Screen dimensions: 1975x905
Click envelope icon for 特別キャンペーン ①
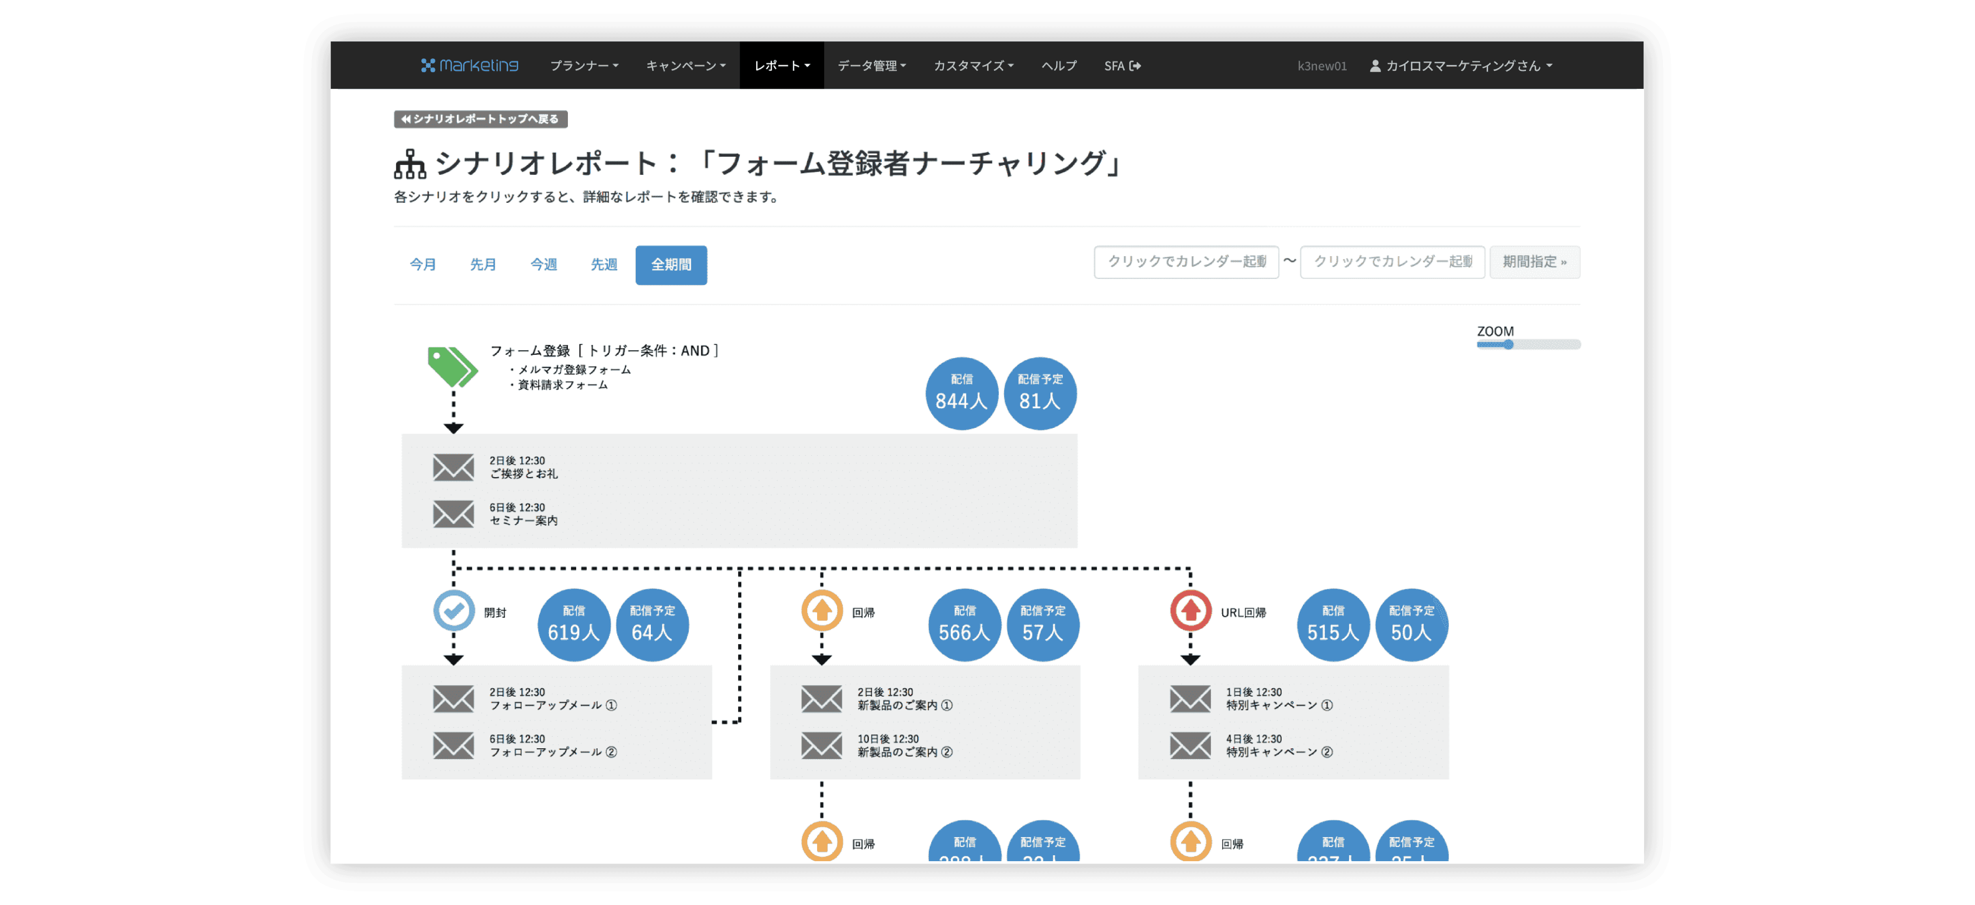pyautogui.click(x=1190, y=698)
